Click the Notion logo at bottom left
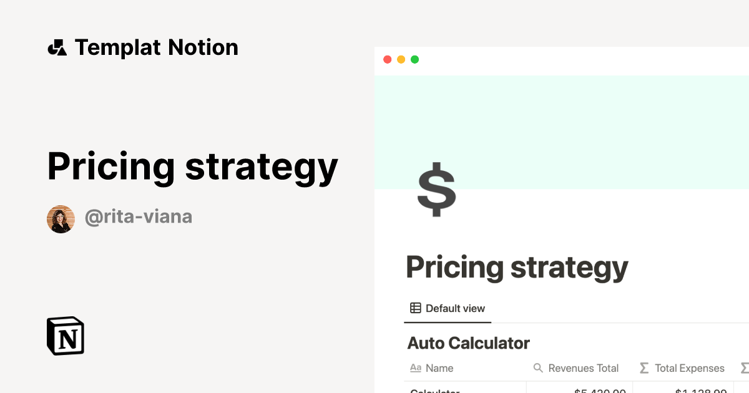 (65, 336)
